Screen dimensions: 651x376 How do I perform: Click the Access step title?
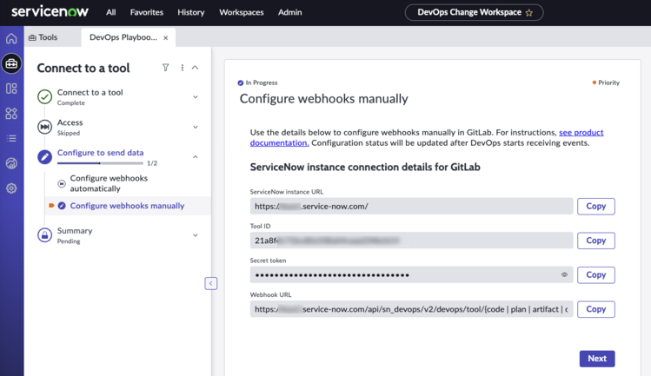(x=70, y=122)
